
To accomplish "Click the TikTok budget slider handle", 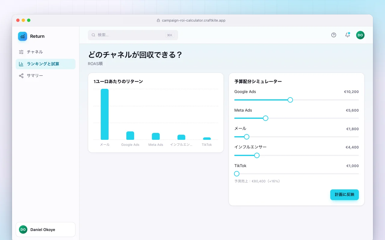I will tap(237, 174).
